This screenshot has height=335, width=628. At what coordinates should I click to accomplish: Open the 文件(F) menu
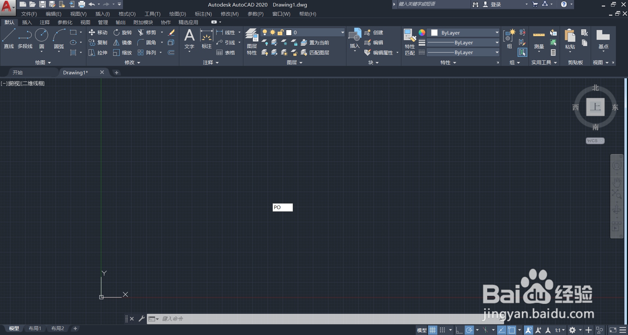pos(29,14)
